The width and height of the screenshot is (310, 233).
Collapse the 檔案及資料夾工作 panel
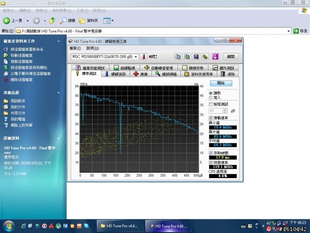click(x=59, y=41)
